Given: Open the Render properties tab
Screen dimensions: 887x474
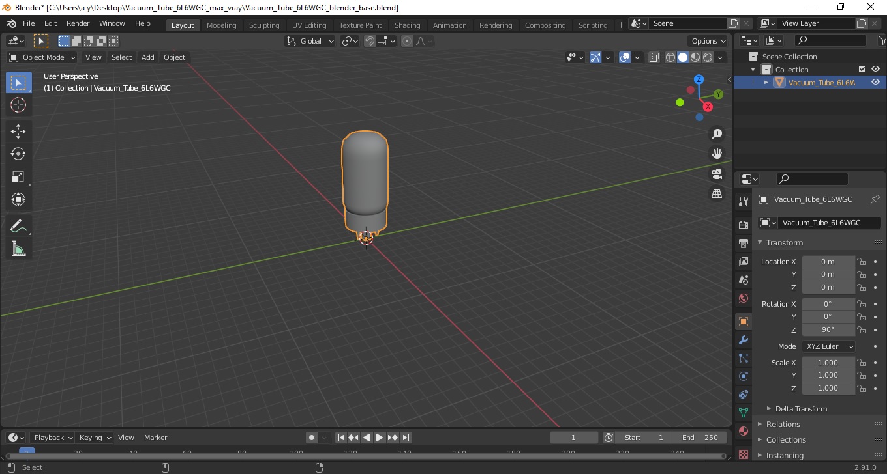Looking at the screenshot, I should [x=744, y=225].
